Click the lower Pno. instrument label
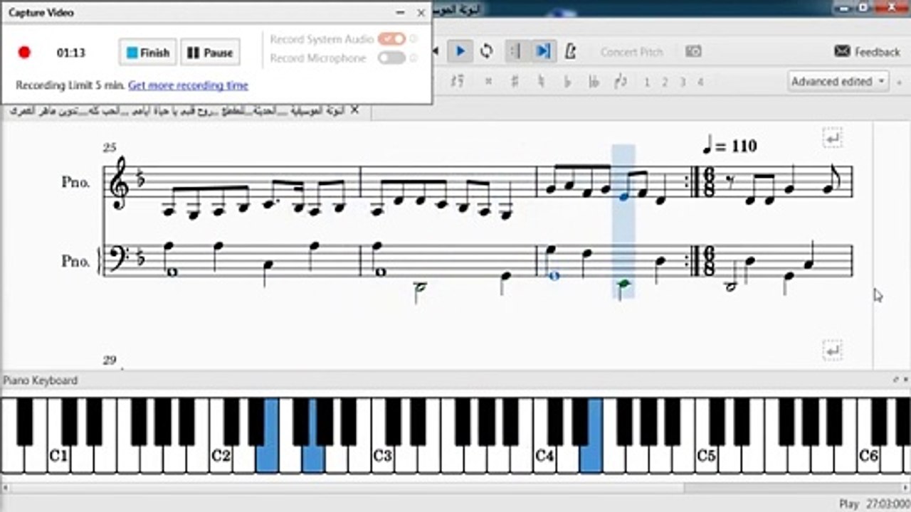The width and height of the screenshot is (911, 512). pyautogui.click(x=76, y=261)
